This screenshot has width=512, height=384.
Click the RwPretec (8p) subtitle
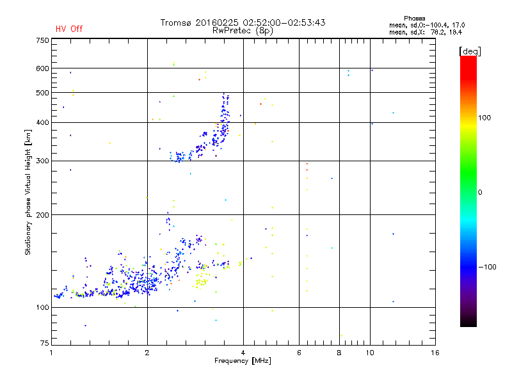243,31
